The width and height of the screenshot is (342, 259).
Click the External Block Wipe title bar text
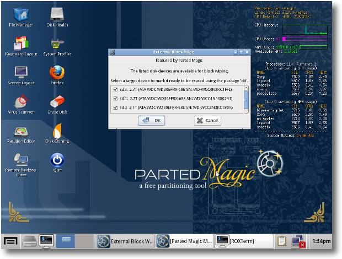point(174,52)
